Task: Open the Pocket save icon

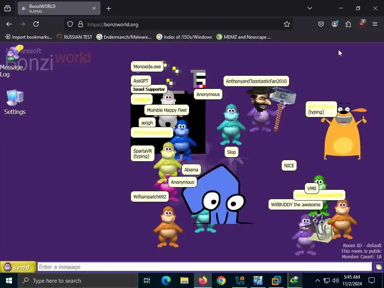Action: 321,24
